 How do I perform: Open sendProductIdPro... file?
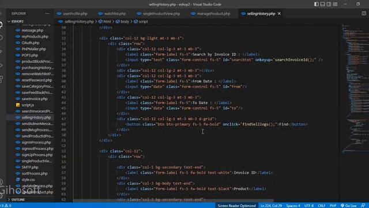click(x=37, y=136)
